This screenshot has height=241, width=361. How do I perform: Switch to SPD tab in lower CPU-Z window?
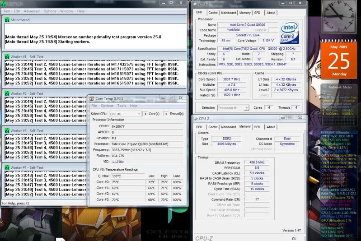point(257,127)
